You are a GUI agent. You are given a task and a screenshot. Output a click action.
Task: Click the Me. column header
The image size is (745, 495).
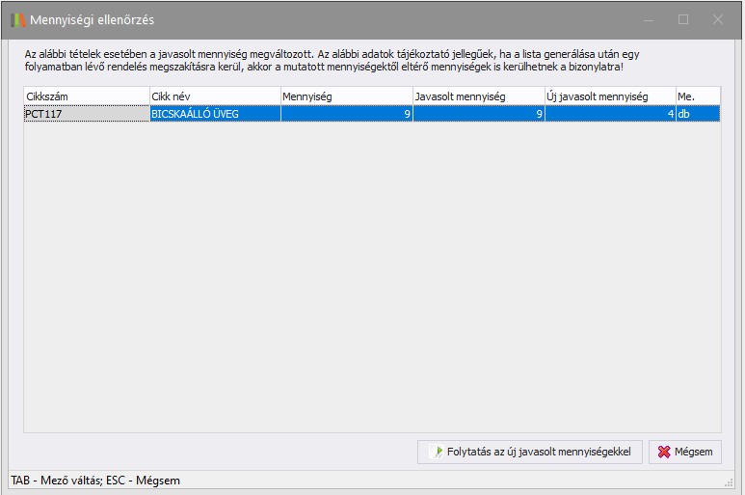coord(697,96)
